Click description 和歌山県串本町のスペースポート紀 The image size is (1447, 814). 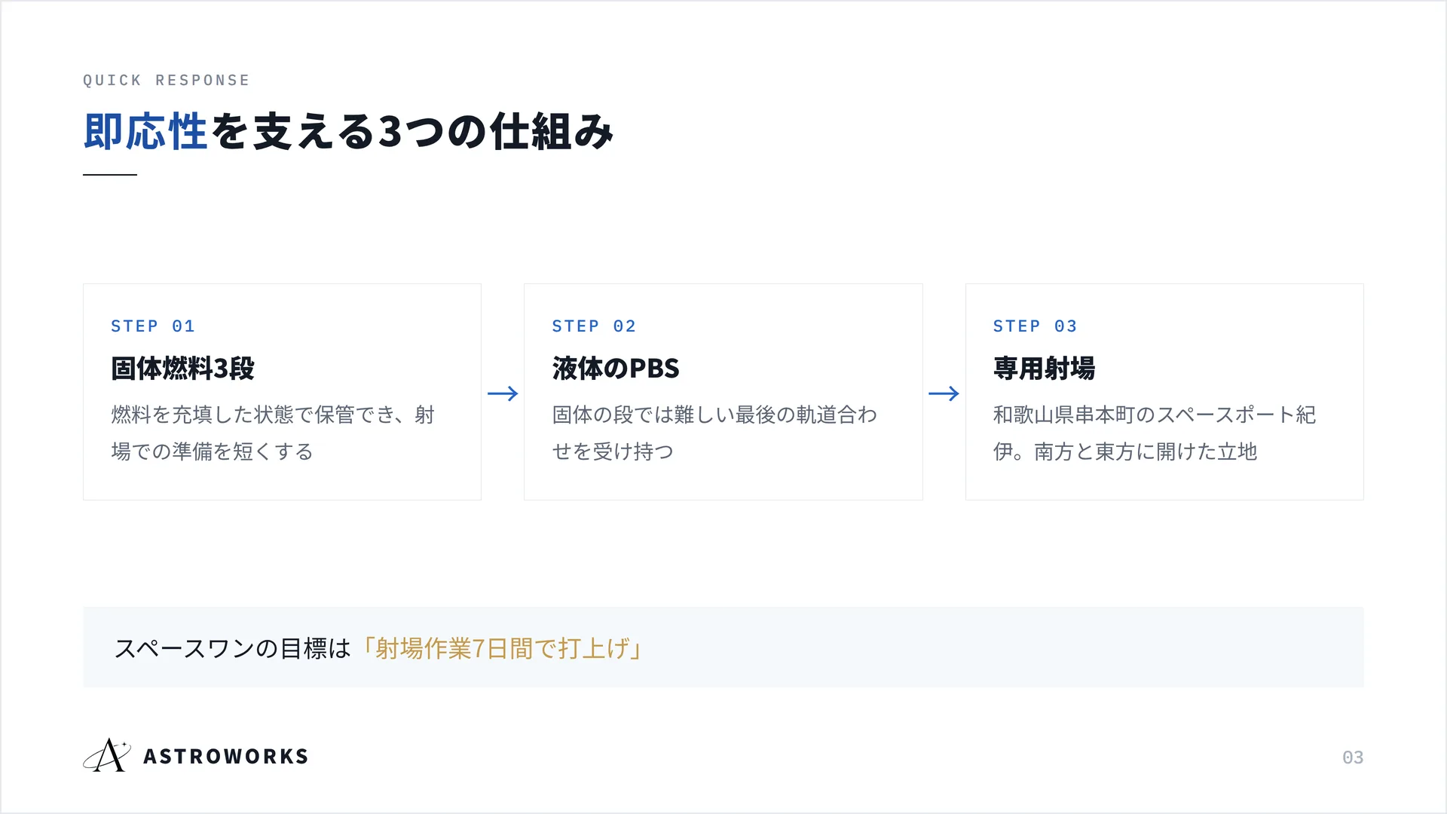click(1155, 415)
